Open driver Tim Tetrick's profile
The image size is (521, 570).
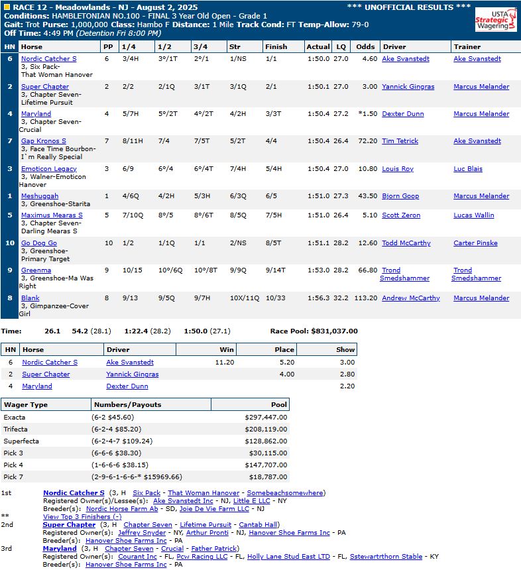coord(400,141)
